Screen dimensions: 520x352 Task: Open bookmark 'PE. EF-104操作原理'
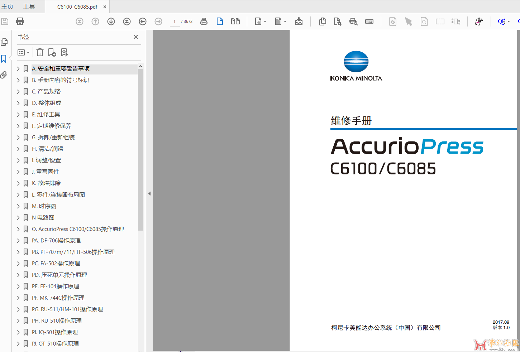tap(56, 286)
